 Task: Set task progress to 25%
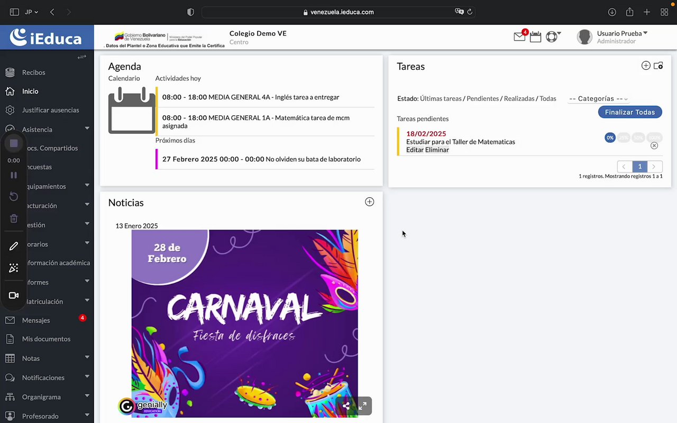(624, 137)
